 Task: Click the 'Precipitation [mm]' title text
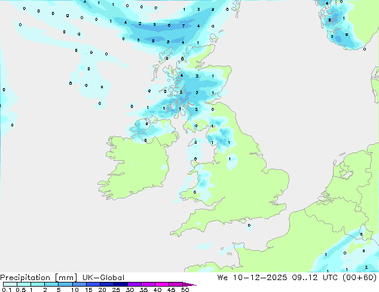pos(39,278)
